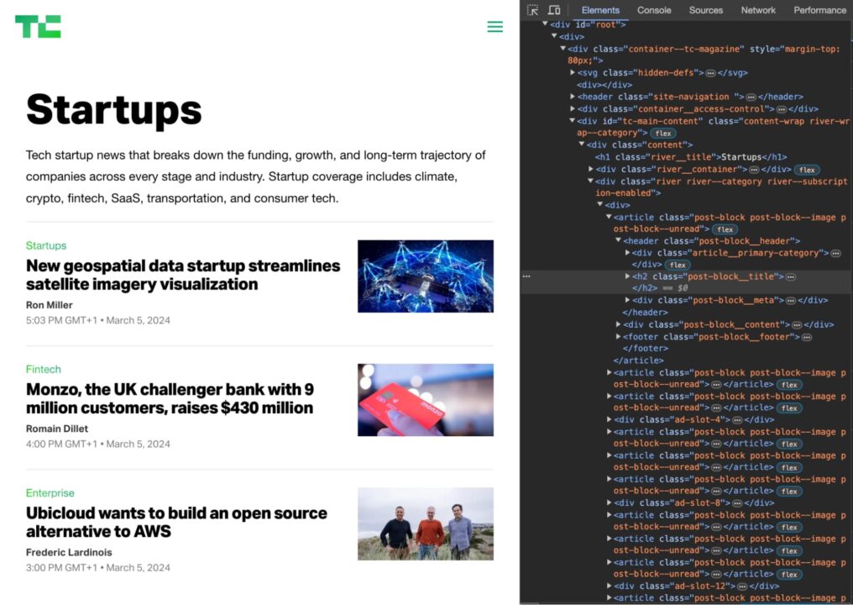The width and height of the screenshot is (853, 605).
Task: Click ellipsis badge in river__container row
Action: tap(753, 170)
